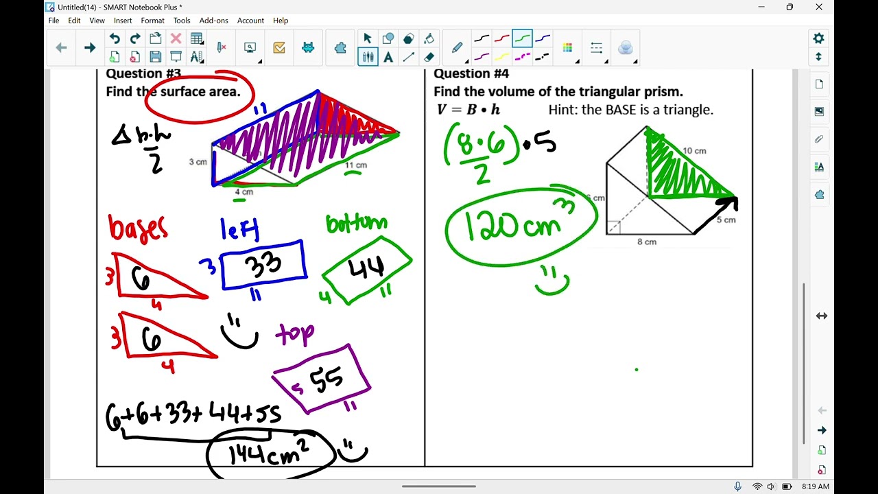This screenshot has width=878, height=494.
Task: Click the Redo button
Action: click(135, 38)
